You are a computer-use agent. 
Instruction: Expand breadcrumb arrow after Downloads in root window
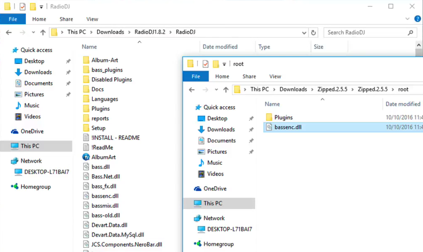pos(312,89)
